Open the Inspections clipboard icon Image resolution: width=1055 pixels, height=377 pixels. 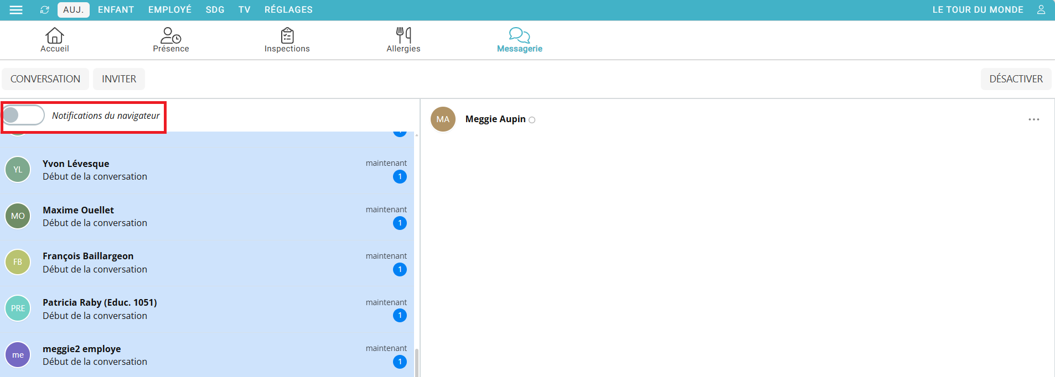[x=287, y=36]
